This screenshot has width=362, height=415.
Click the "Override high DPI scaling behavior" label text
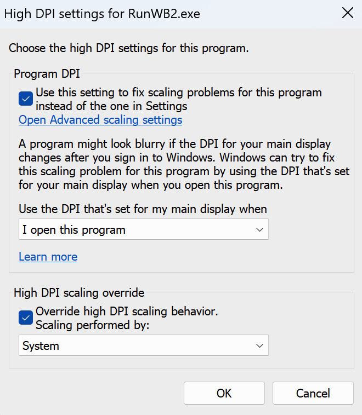pos(127,312)
